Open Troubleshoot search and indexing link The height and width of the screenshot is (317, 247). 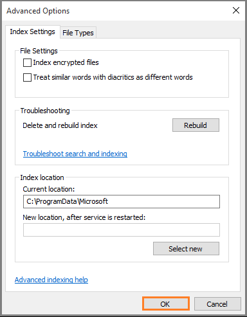coord(75,154)
